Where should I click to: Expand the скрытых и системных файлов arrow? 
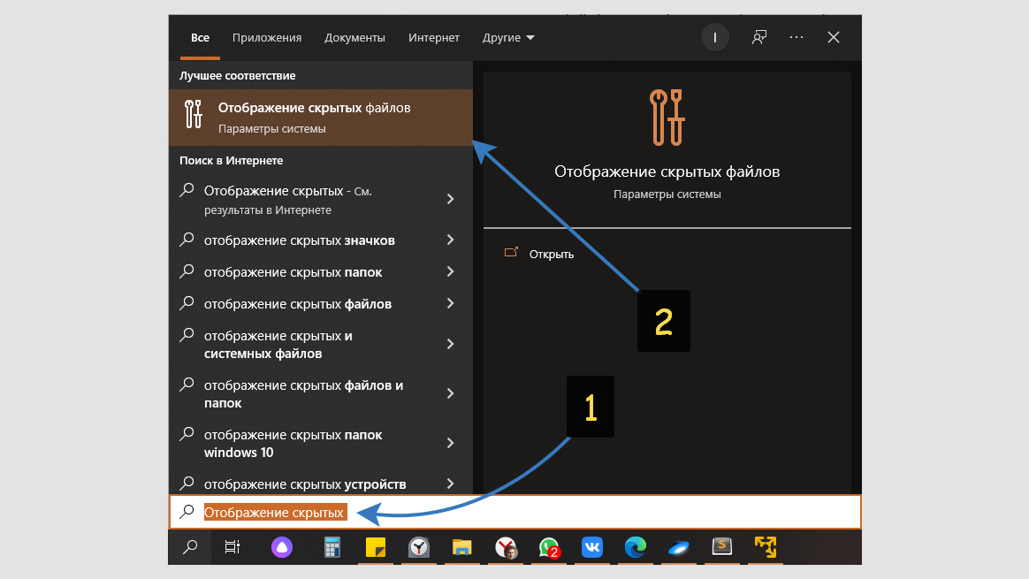click(x=450, y=344)
